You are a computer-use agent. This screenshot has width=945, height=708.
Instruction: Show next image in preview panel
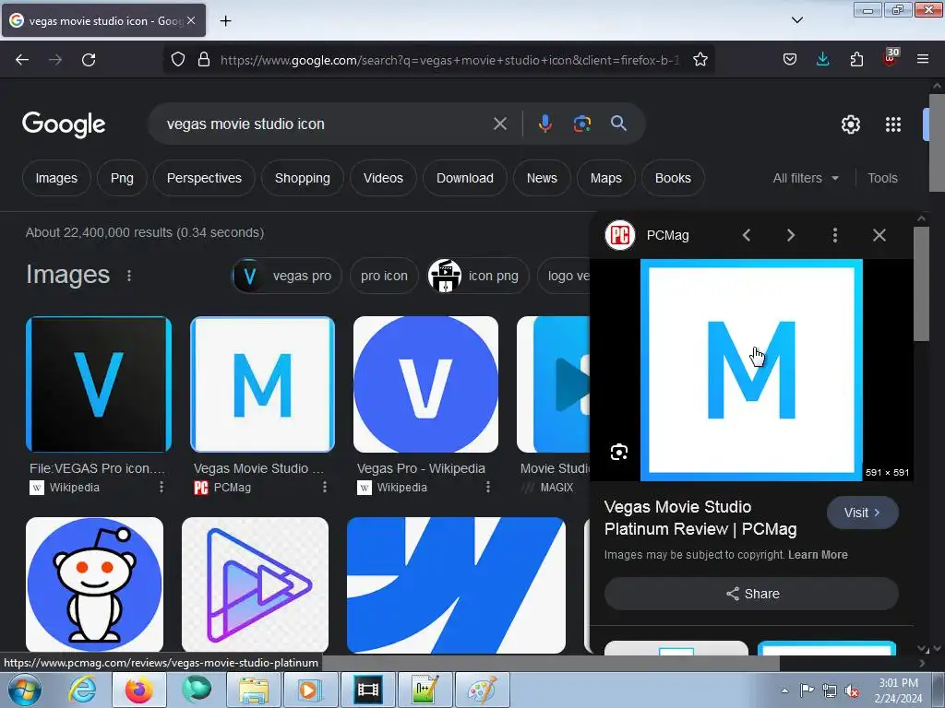[791, 235]
